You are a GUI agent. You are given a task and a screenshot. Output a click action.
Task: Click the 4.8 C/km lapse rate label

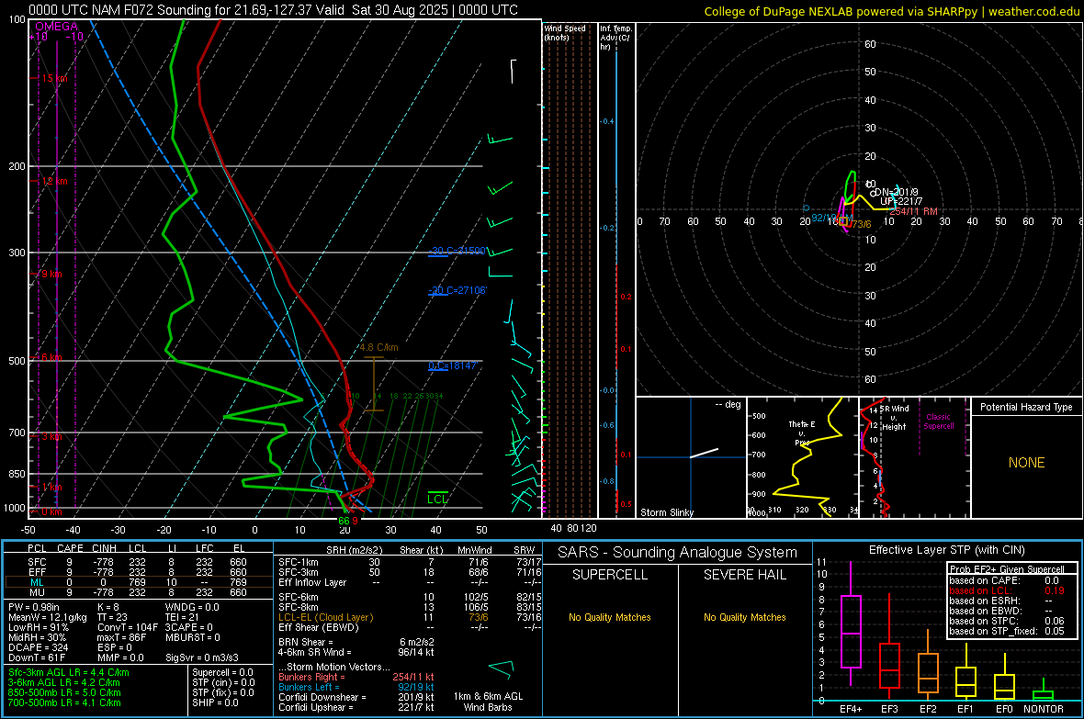[x=378, y=347]
